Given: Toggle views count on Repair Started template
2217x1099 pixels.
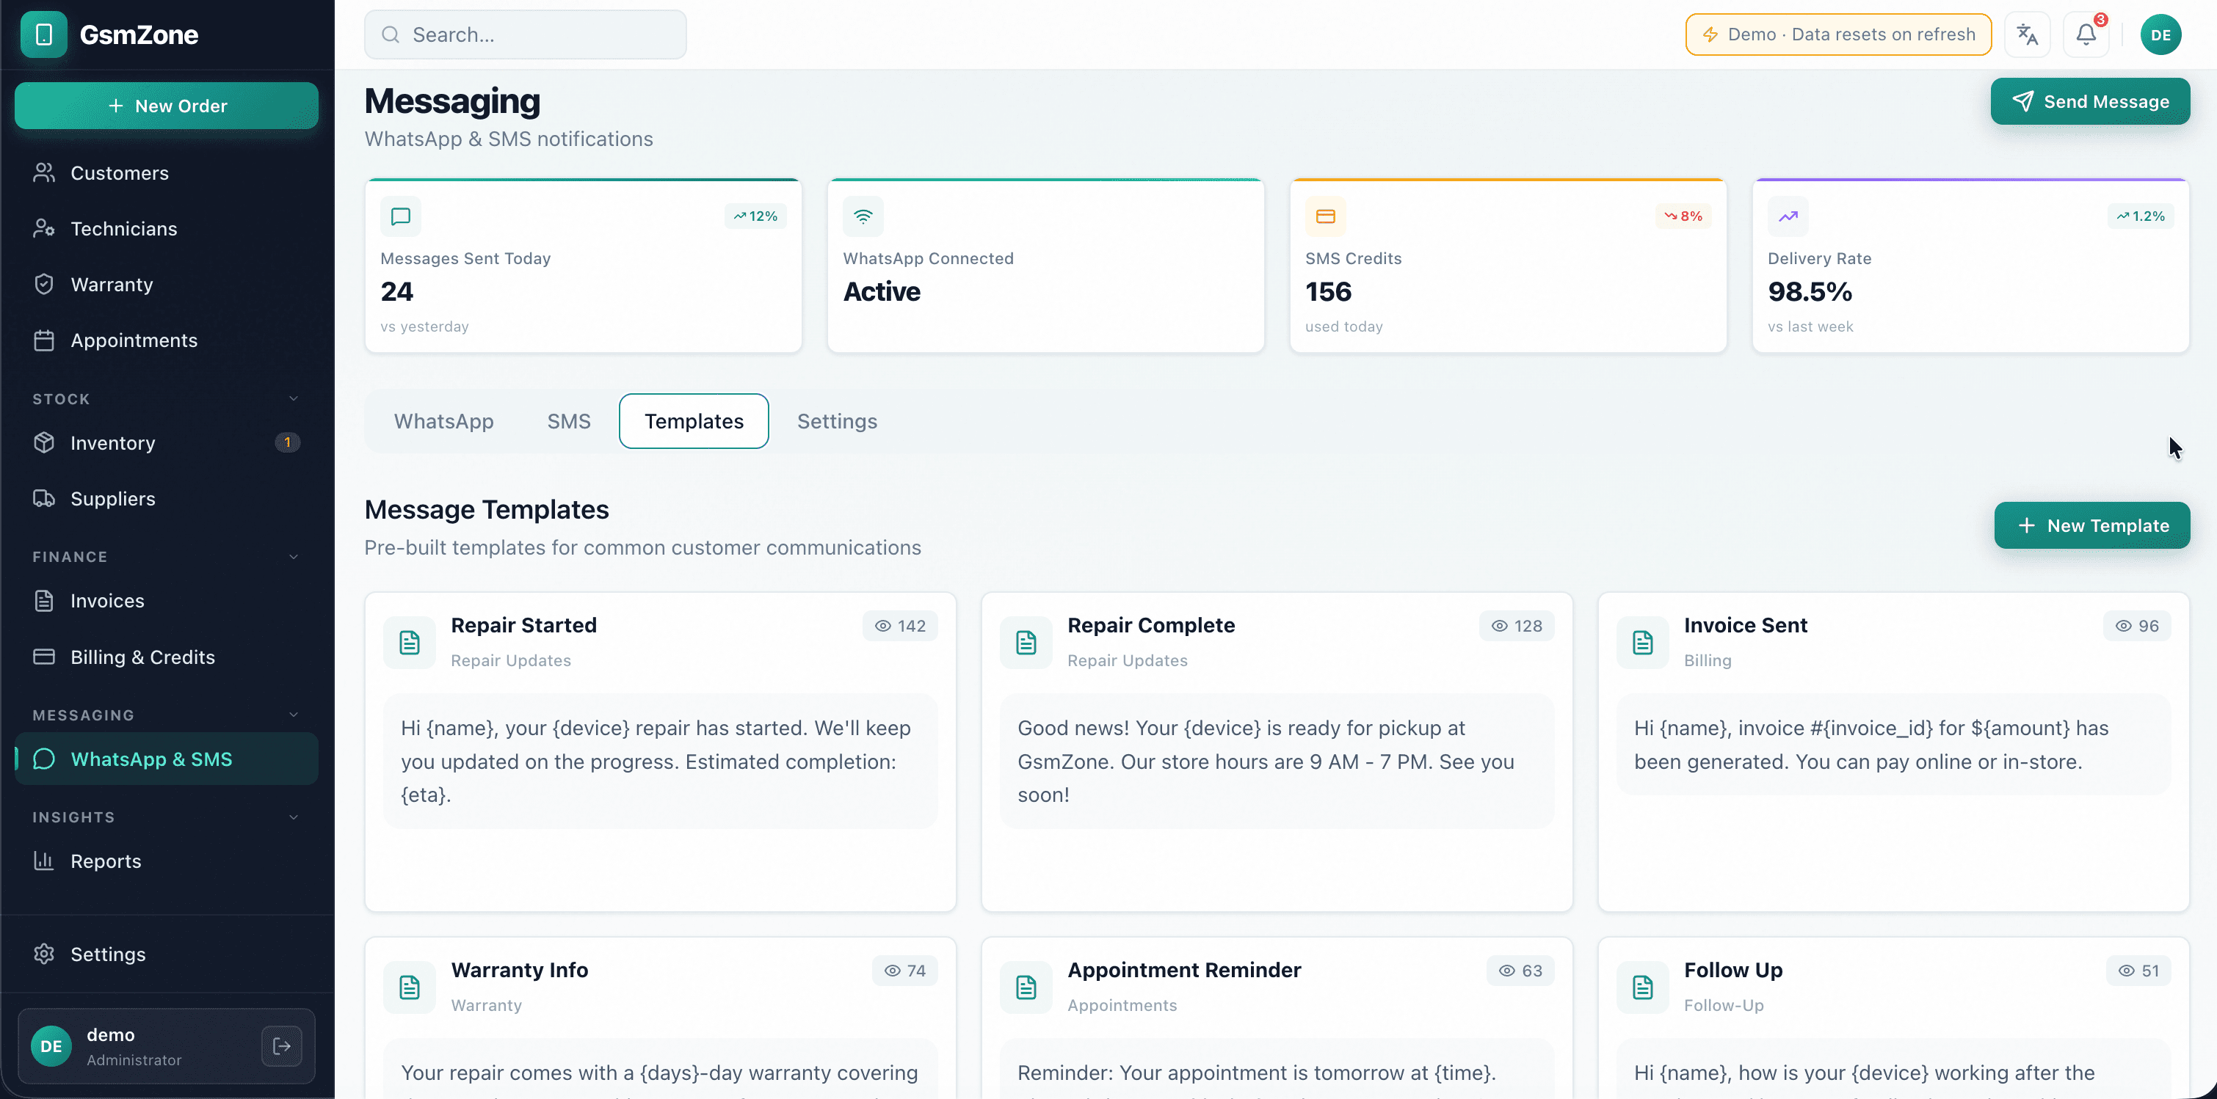Looking at the screenshot, I should [900, 625].
